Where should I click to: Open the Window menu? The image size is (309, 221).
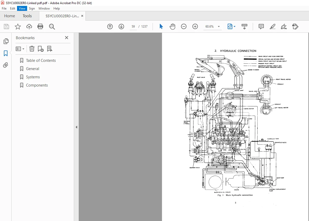pyautogui.click(x=44, y=8)
